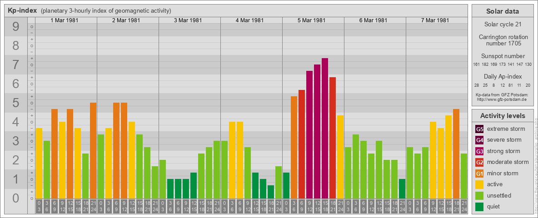Click the 3-6 dark green bar on 3 Mar
Image resolution: width=538 pixels, height=218 pixels.
(170, 188)
